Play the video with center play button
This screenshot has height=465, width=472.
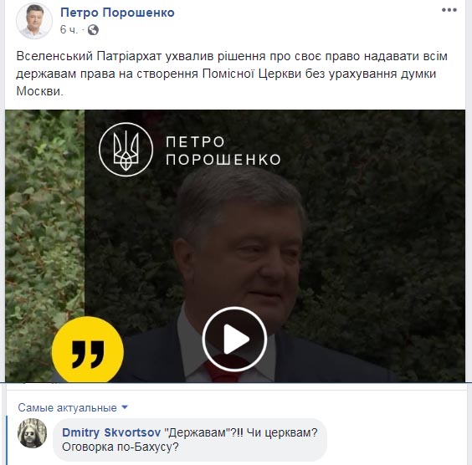click(234, 339)
